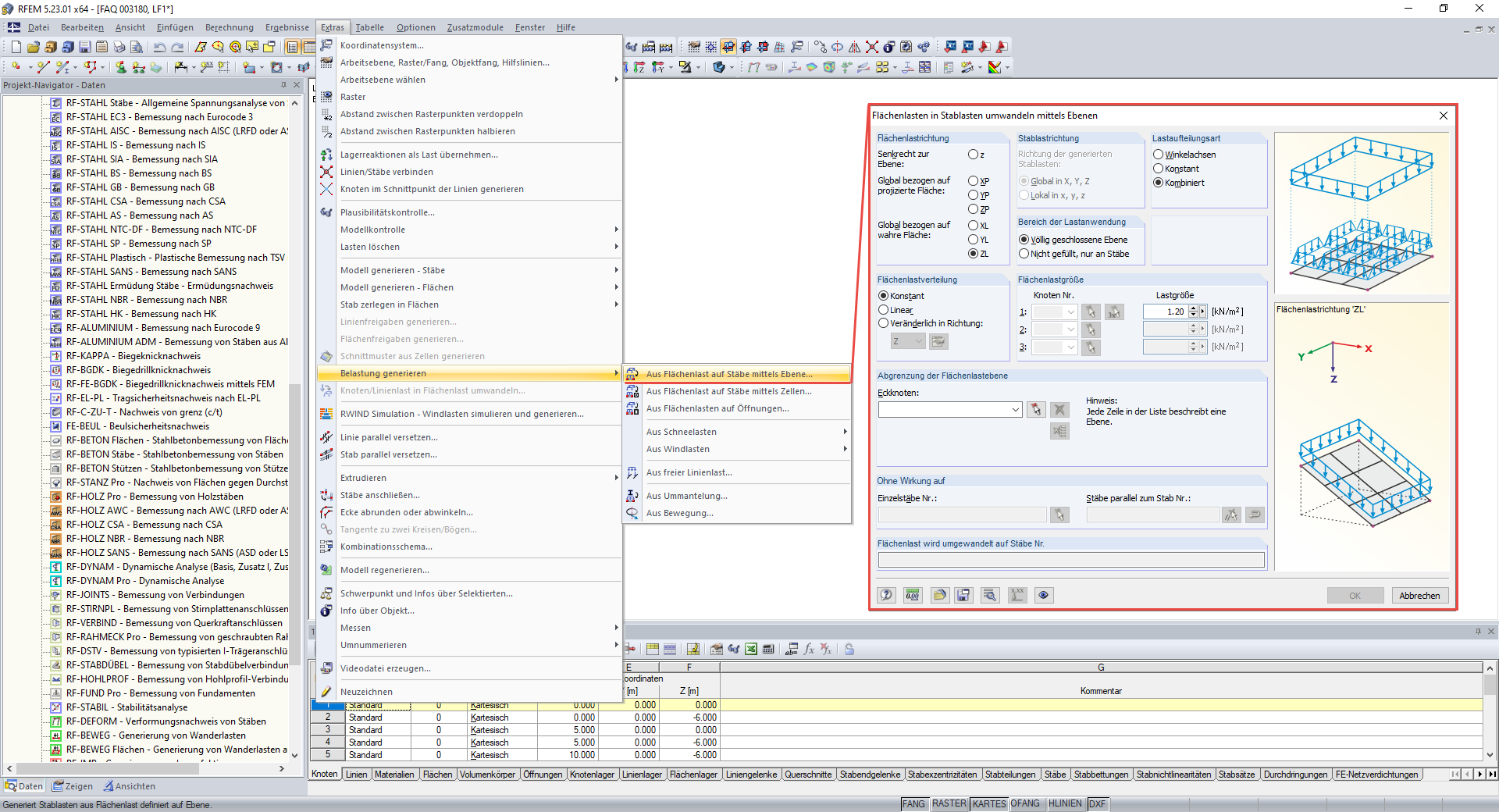Image resolution: width=1499 pixels, height=812 pixels.
Task: Switch to the Materialien table tab
Action: [394, 775]
